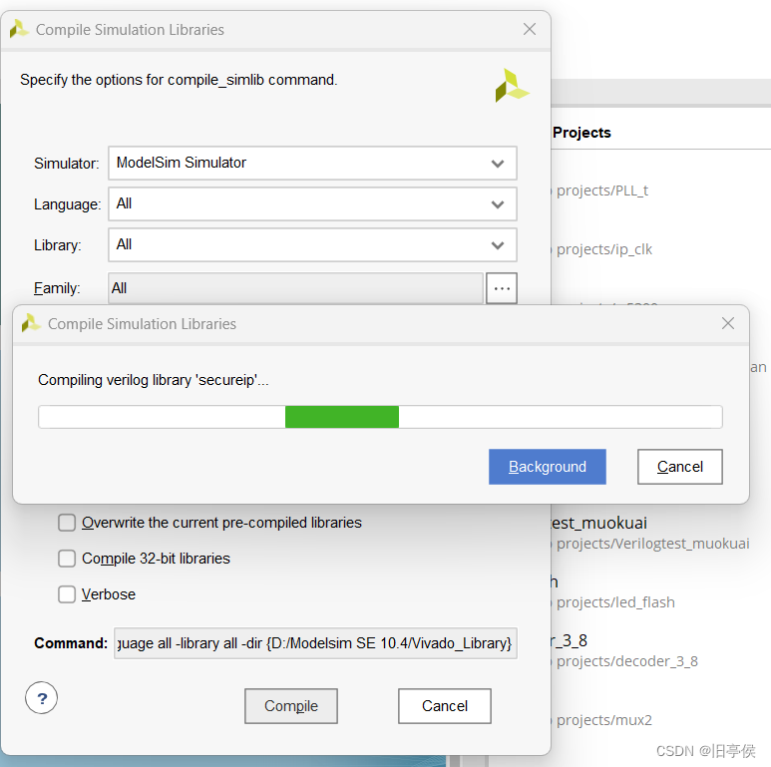The image size is (771, 767).
Task: Open the help question mark button
Action: point(41,697)
